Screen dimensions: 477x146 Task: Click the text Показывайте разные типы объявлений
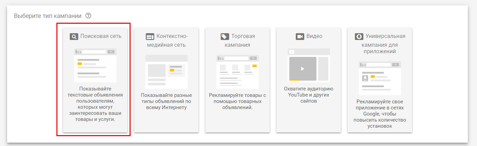166,101
